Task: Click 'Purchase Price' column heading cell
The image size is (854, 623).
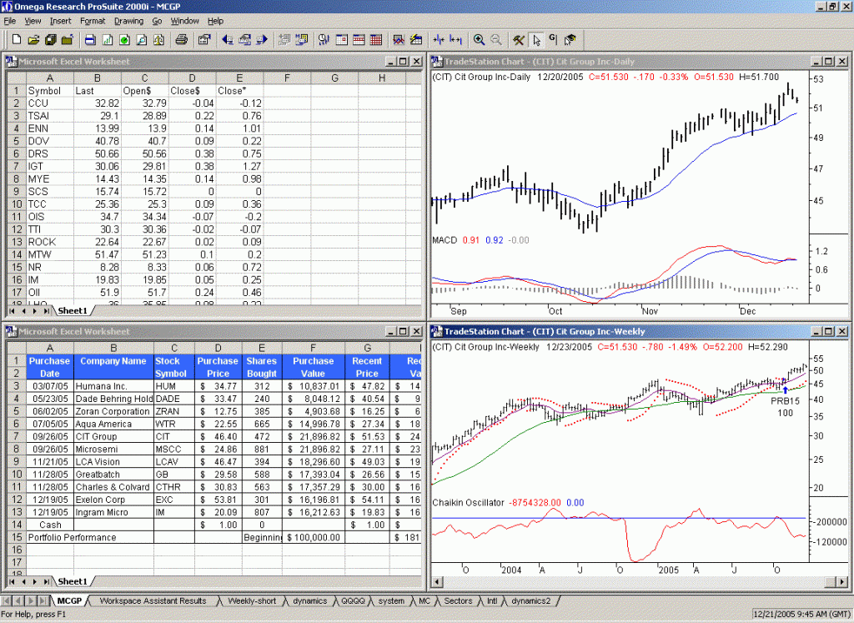Action: pyautogui.click(x=218, y=367)
